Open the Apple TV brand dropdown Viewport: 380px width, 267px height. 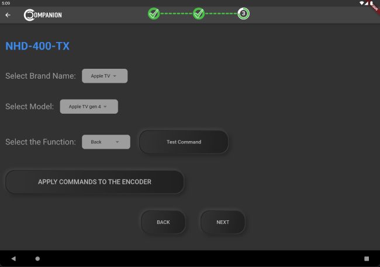[x=105, y=76]
